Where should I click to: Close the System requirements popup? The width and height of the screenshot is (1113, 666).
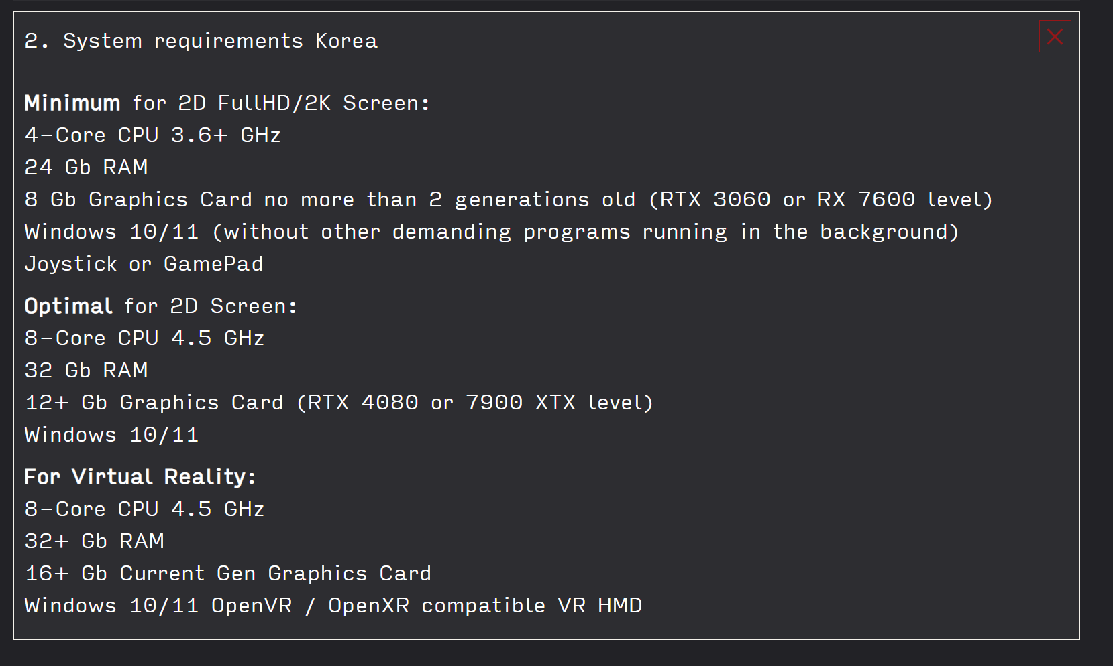(1055, 36)
